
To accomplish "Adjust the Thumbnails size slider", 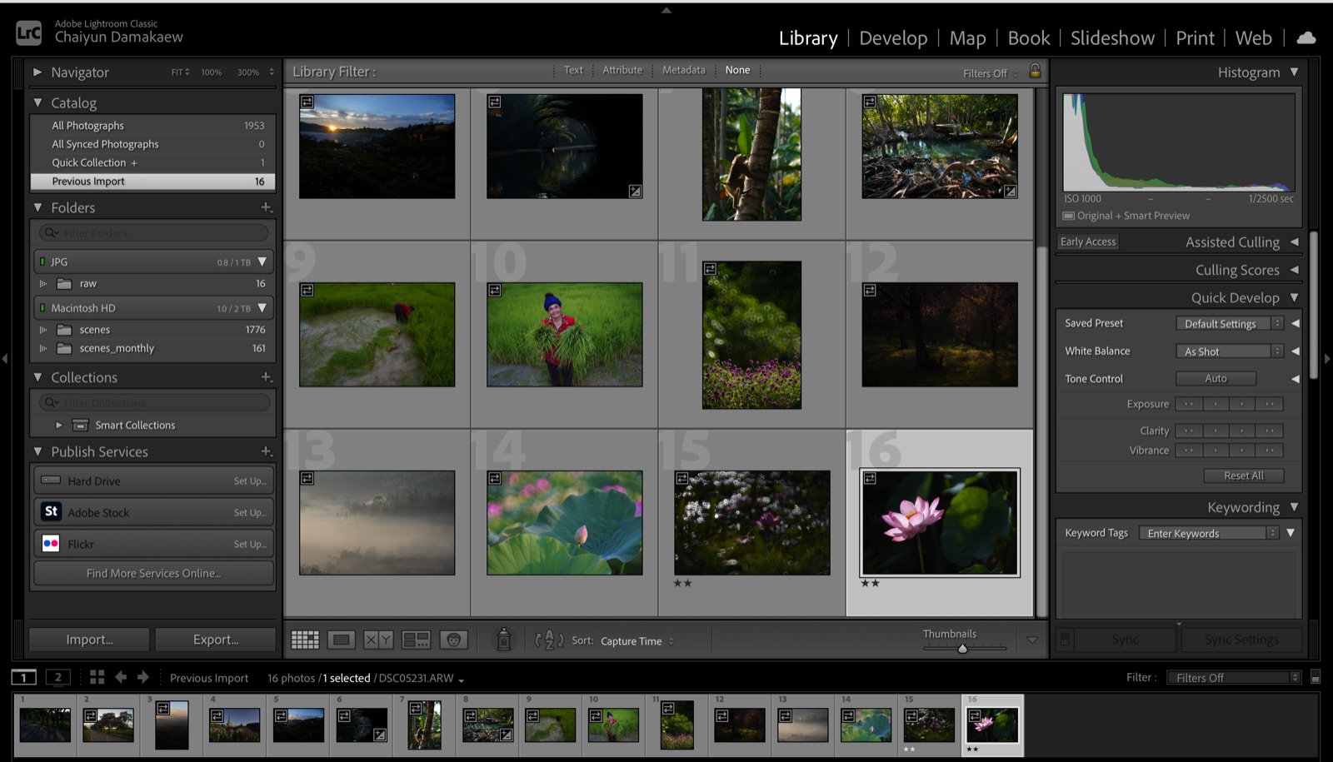I will coord(962,648).
